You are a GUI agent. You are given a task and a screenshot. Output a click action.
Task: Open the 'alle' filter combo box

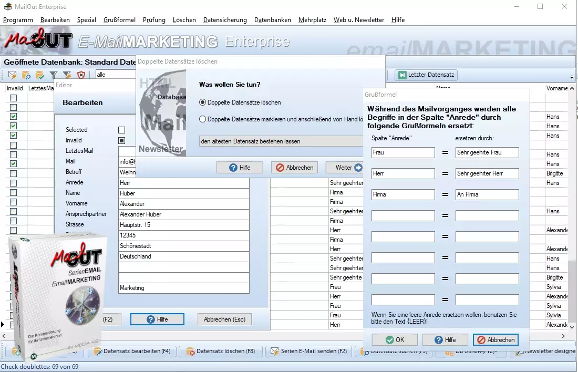pos(116,75)
